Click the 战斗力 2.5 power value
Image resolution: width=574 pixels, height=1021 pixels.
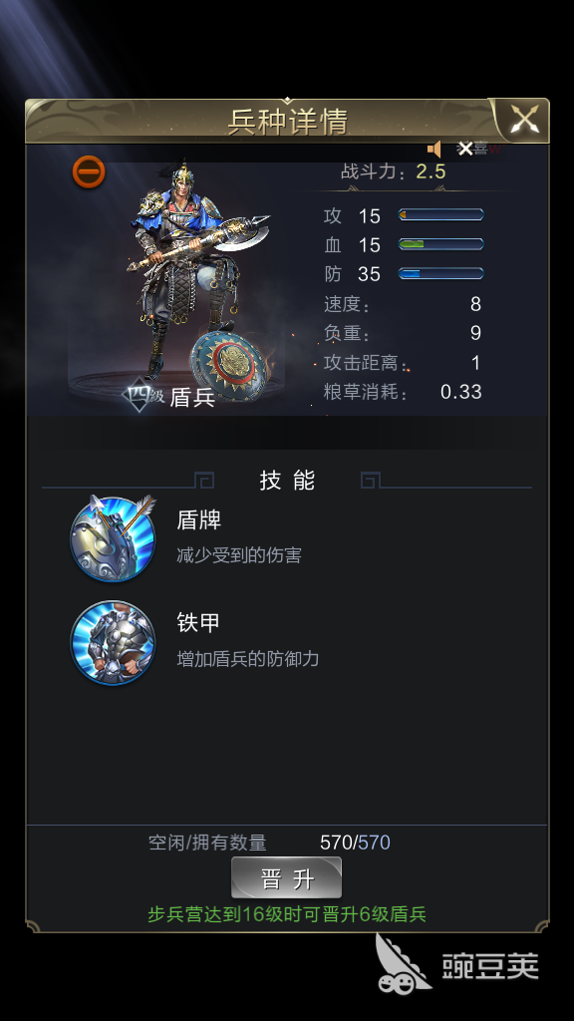point(430,171)
